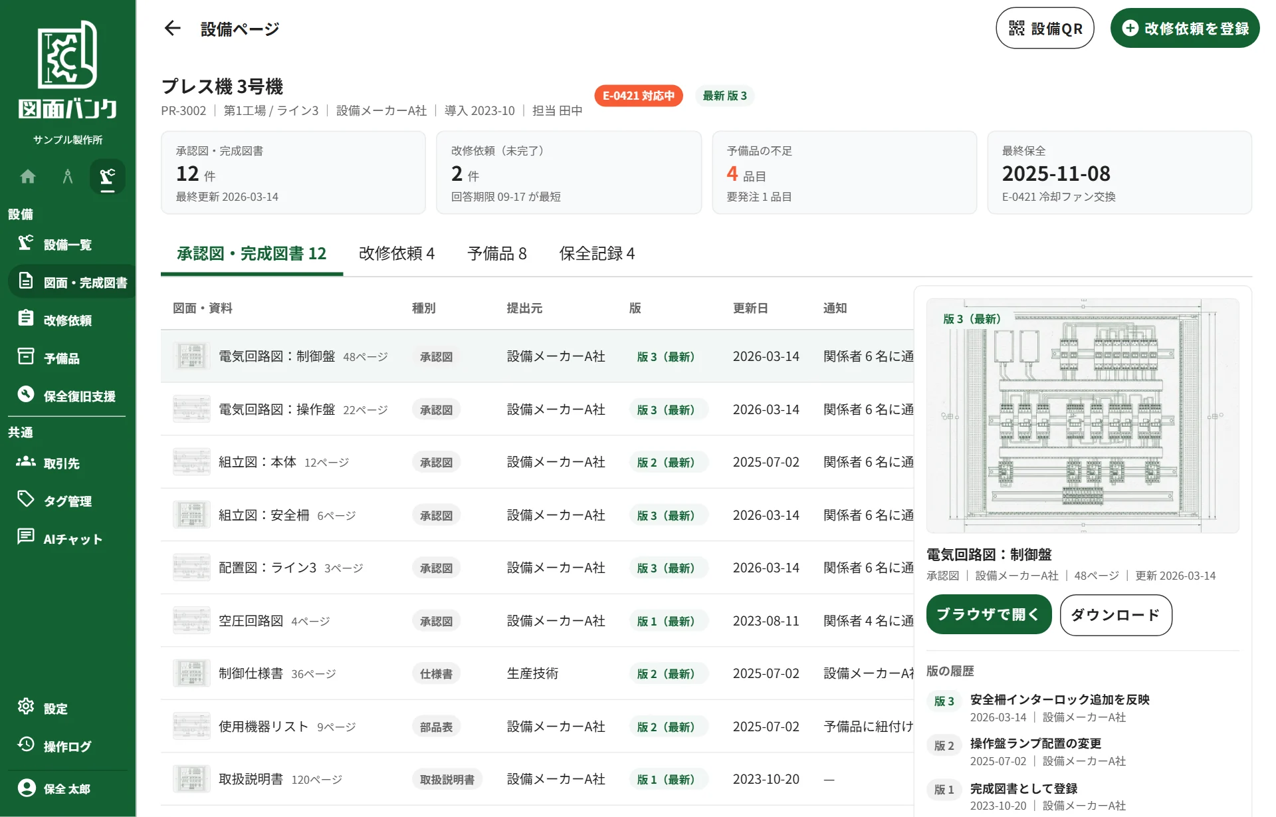Image resolution: width=1276 pixels, height=817 pixels.
Task: Select 配置図:ライン3 document name
Action: click(268, 568)
